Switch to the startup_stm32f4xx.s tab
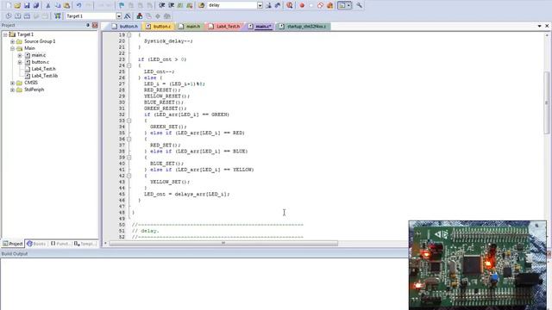552x310 pixels. pos(303,27)
